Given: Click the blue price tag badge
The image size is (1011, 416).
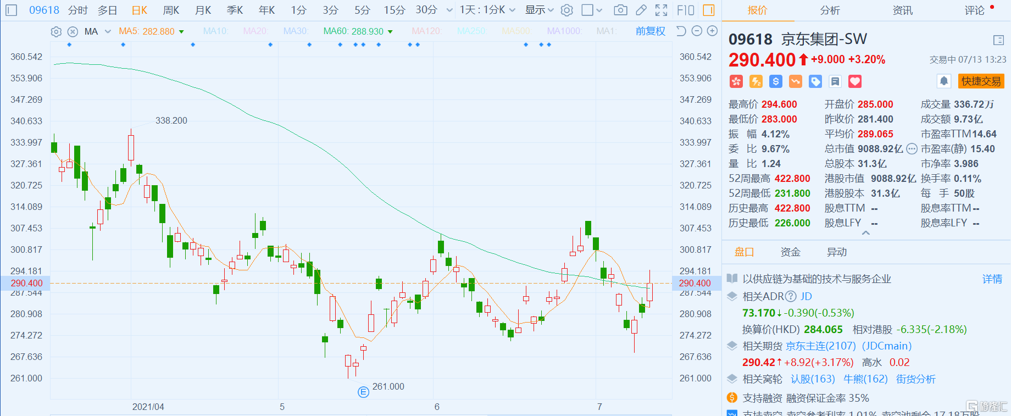Looking at the screenshot, I should pyautogui.click(x=815, y=81).
